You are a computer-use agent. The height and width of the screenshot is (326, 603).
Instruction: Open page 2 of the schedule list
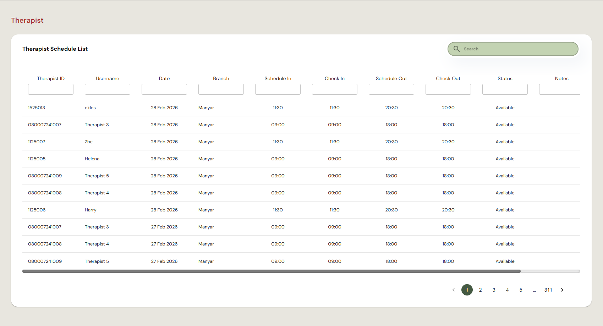tap(481, 290)
